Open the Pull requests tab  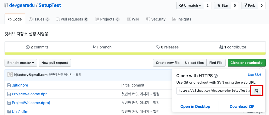72,19
